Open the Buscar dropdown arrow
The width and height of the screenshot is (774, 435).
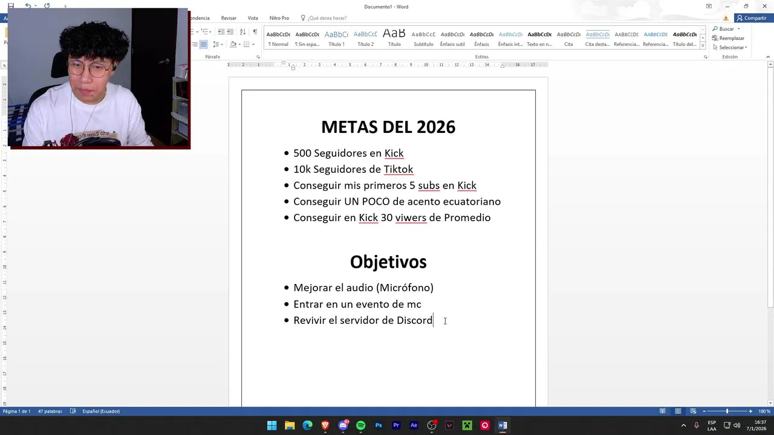738,29
